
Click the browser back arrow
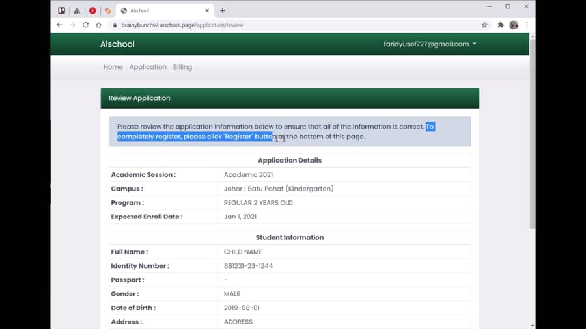[60, 25]
